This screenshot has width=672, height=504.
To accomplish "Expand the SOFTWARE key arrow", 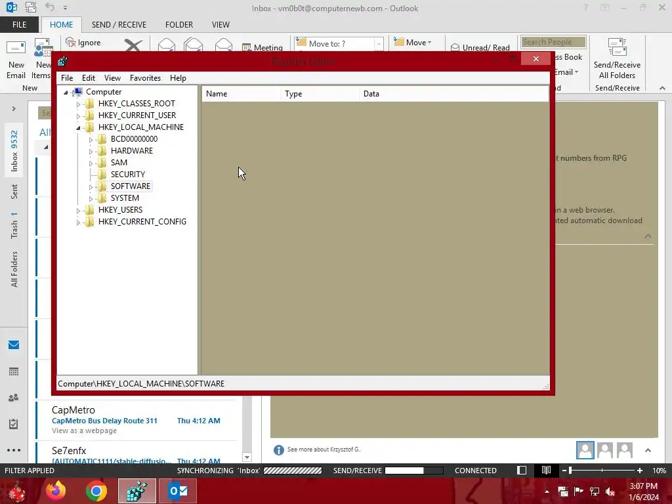I will tap(91, 187).
